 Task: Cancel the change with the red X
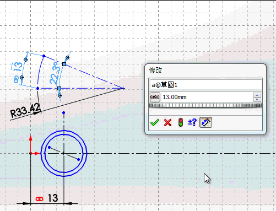point(167,122)
